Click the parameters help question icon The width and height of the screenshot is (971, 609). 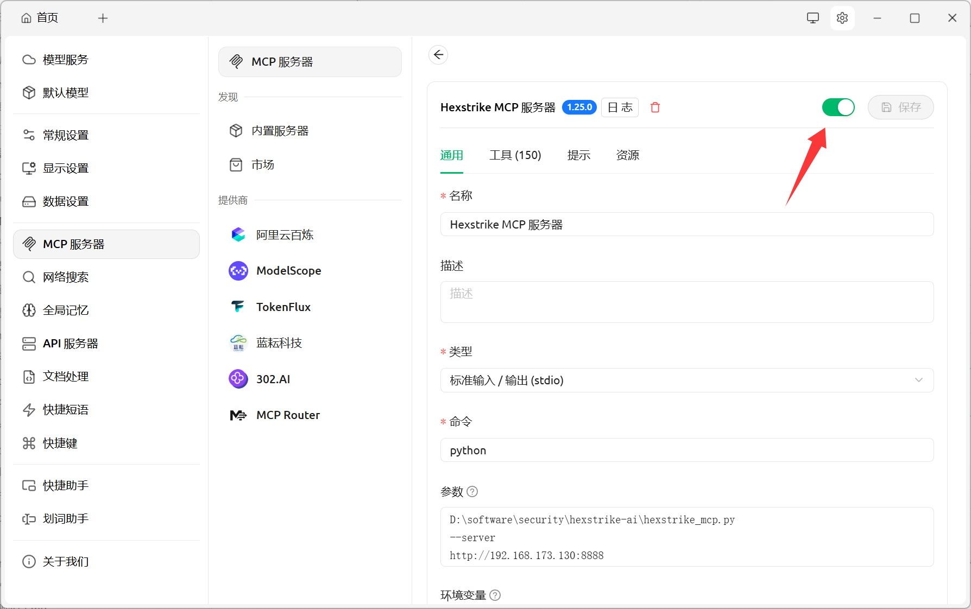coord(472,492)
